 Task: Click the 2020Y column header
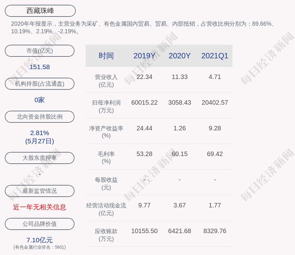click(180, 56)
